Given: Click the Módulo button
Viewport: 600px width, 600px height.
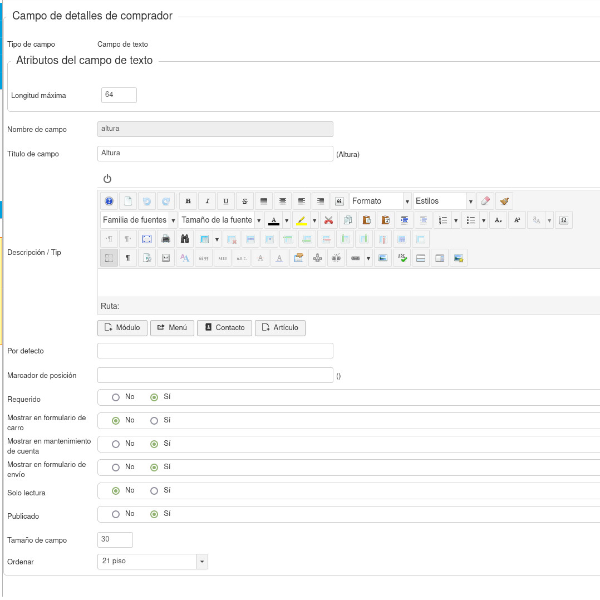Looking at the screenshot, I should tap(122, 328).
